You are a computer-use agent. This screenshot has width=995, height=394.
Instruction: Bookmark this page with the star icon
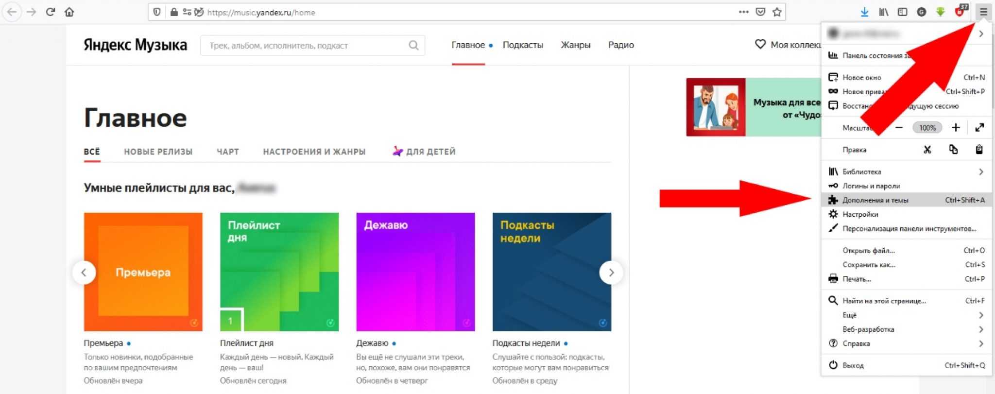(x=777, y=12)
